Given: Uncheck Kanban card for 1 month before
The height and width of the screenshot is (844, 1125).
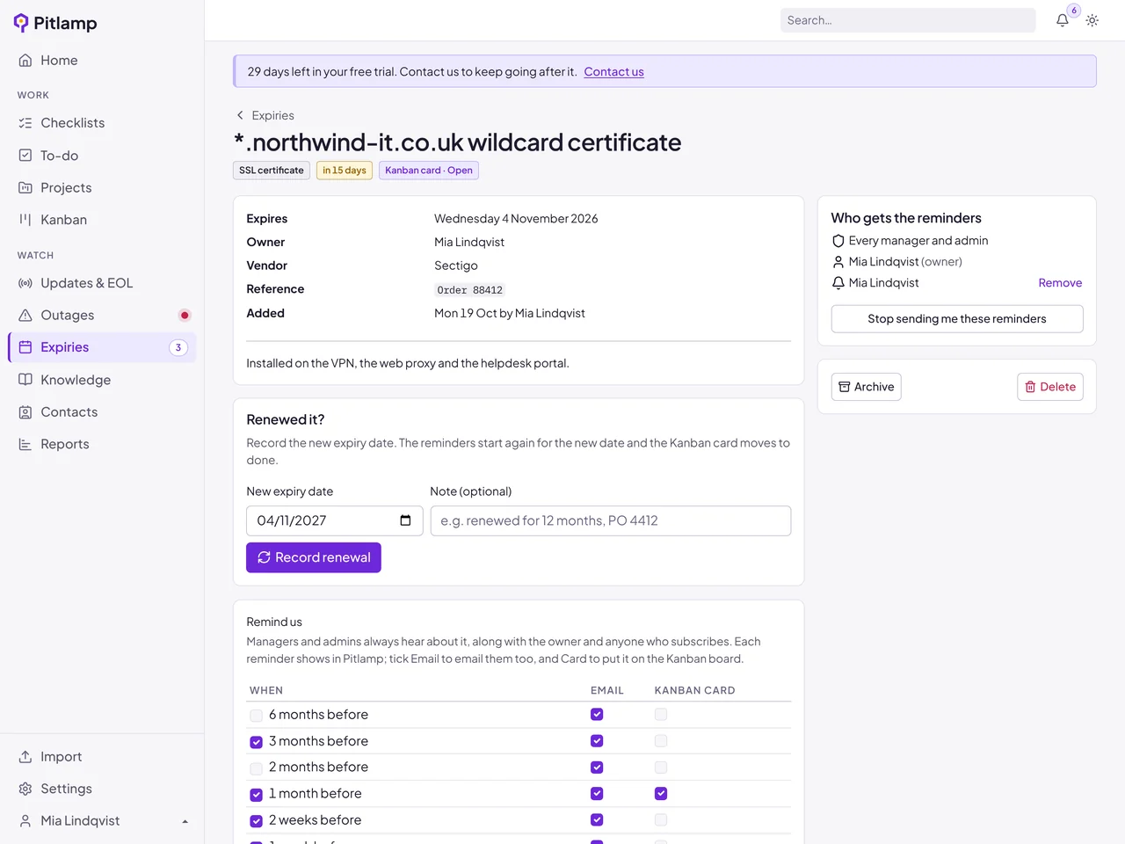Looking at the screenshot, I should click(661, 794).
